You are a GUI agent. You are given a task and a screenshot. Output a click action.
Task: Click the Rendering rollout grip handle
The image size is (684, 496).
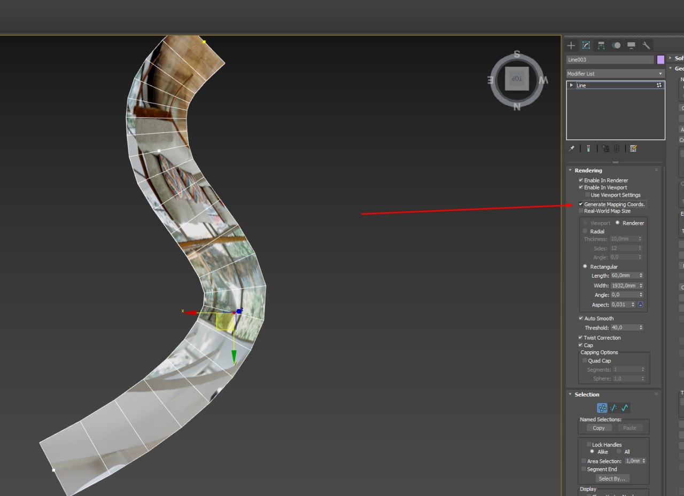[x=657, y=170]
